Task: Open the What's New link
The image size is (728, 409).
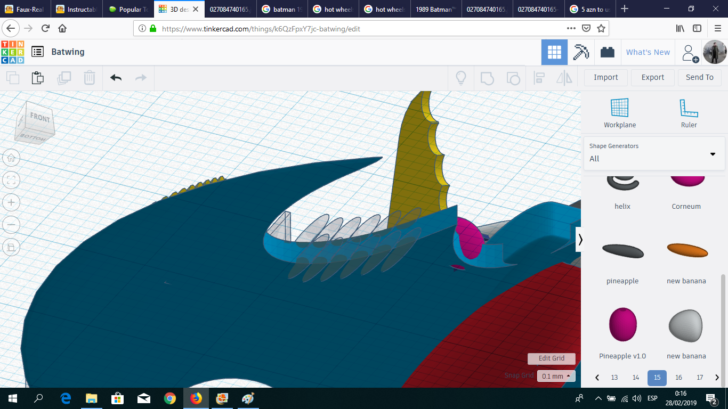Action: (648, 52)
